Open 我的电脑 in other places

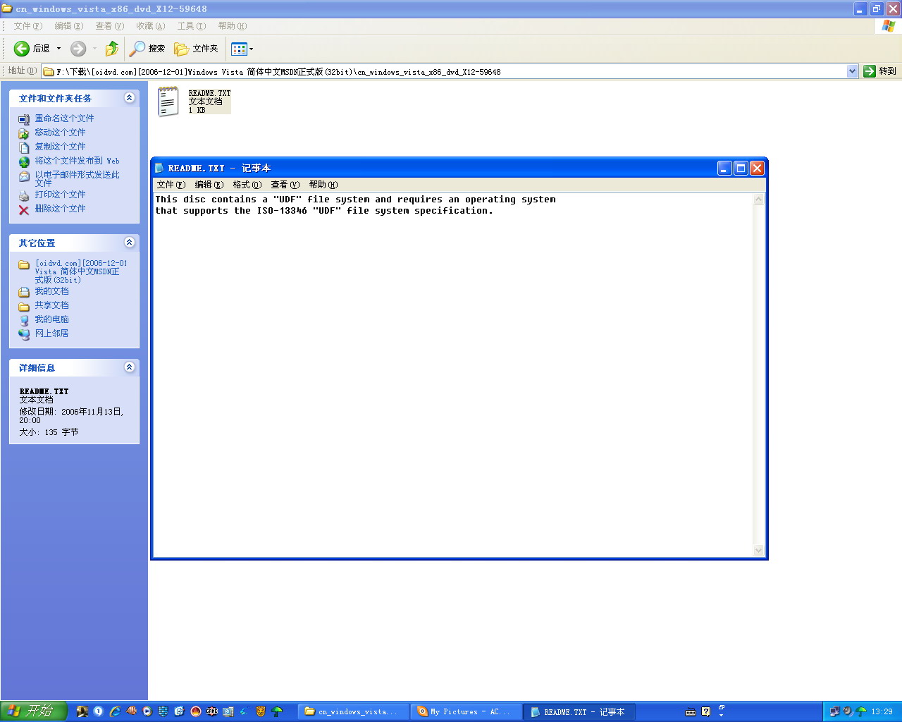(51, 319)
